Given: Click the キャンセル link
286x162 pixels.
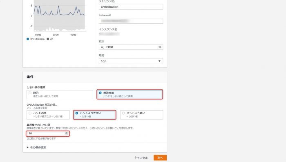Looking at the screenshot, I should coord(141,158).
